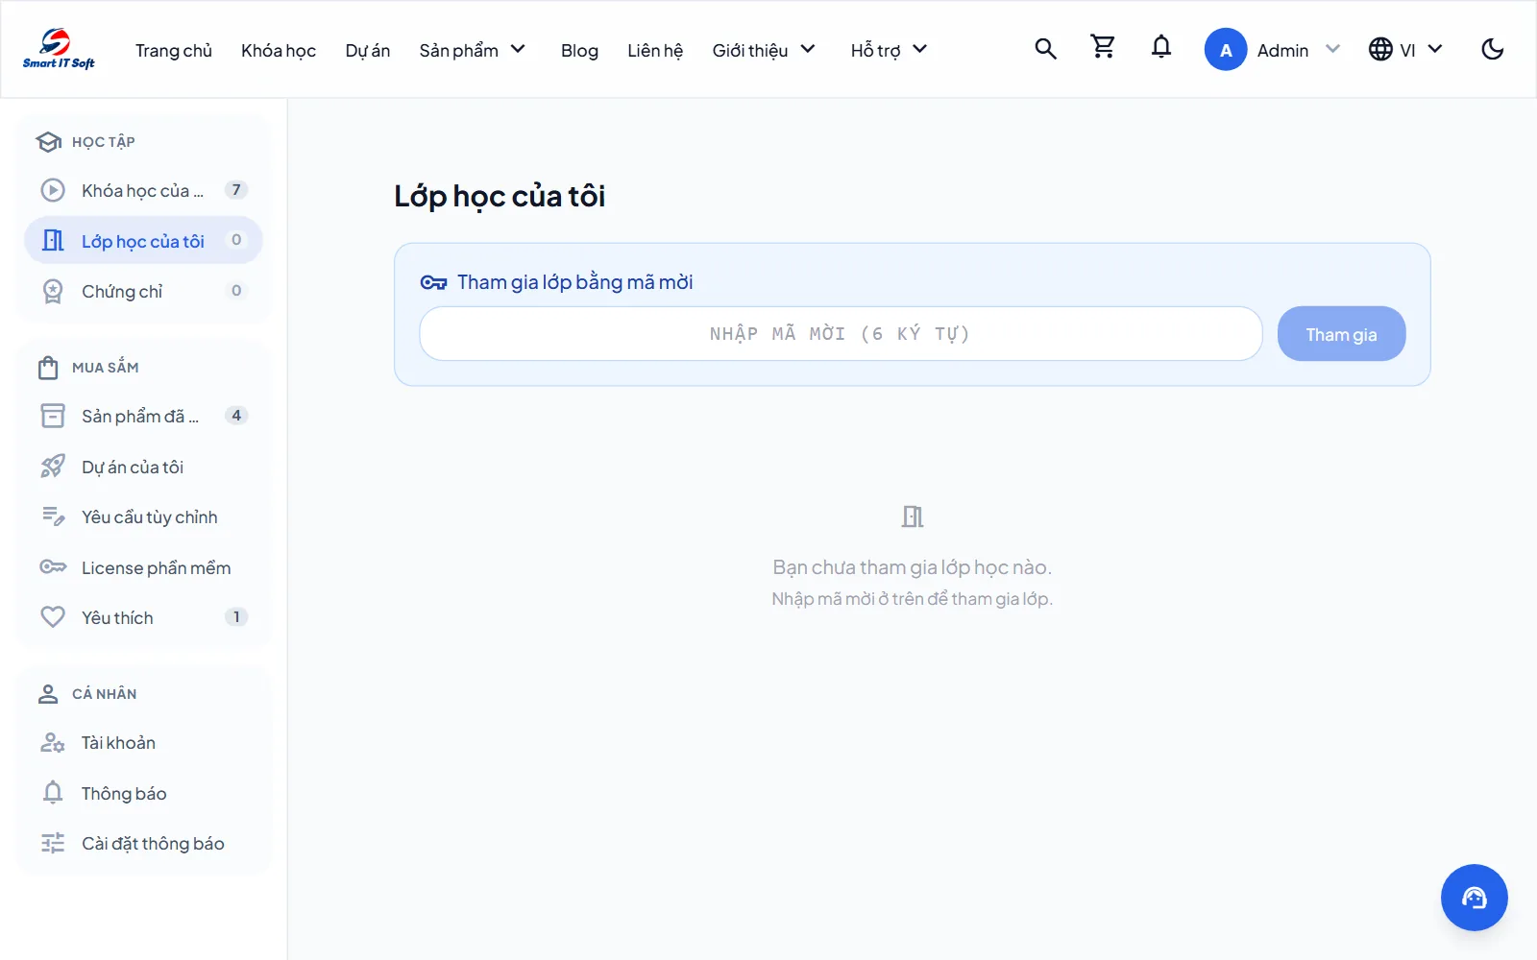Open Chứng chỉ sidebar link
The image size is (1537, 960).
coord(143,291)
